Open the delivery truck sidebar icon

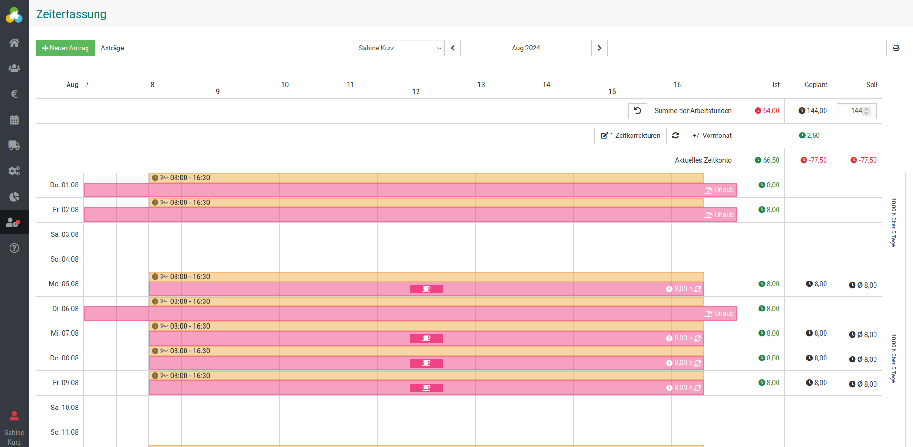[x=14, y=146]
